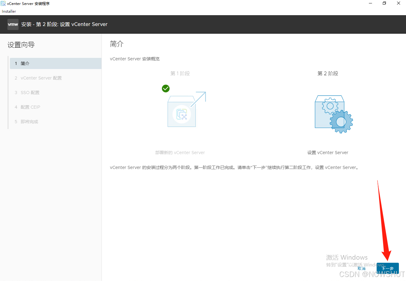This screenshot has height=281, width=406.
Task: Click the vCenter Server installer title bar icon
Action: click(x=3, y=3)
